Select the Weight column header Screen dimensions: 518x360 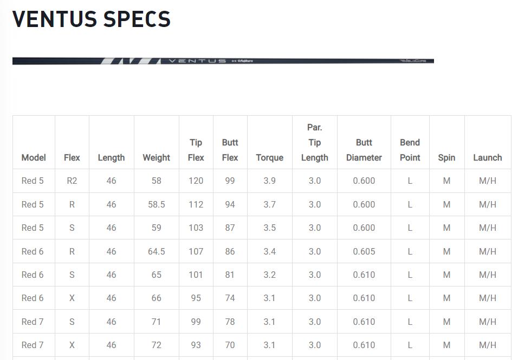click(156, 158)
